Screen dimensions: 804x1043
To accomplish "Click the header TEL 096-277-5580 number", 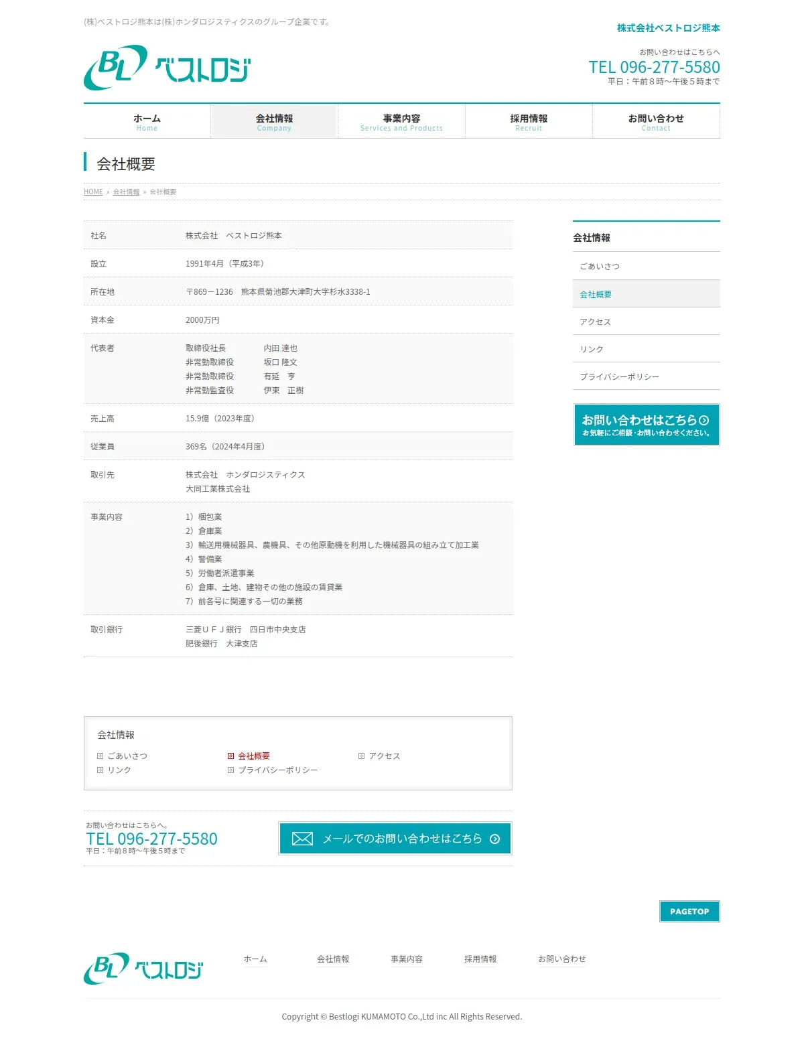I will 655,67.
